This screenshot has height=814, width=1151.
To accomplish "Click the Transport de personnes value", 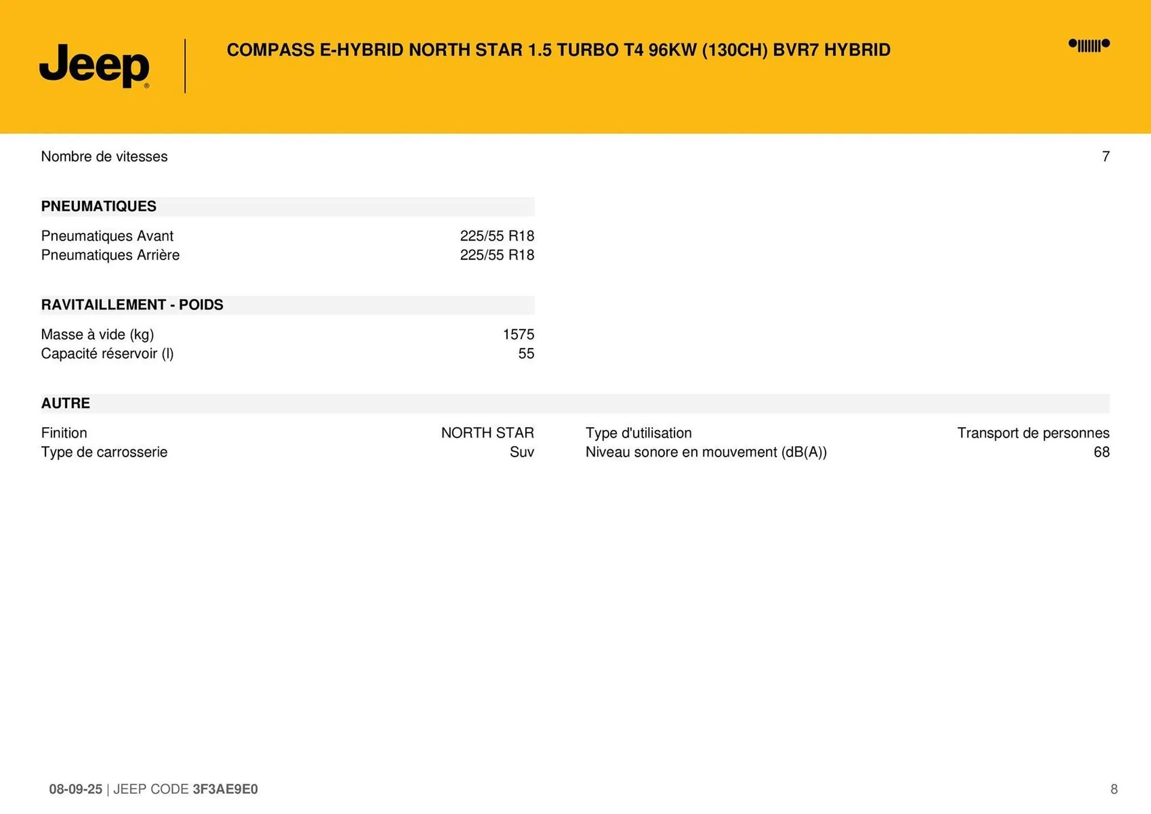I will tap(1033, 432).
